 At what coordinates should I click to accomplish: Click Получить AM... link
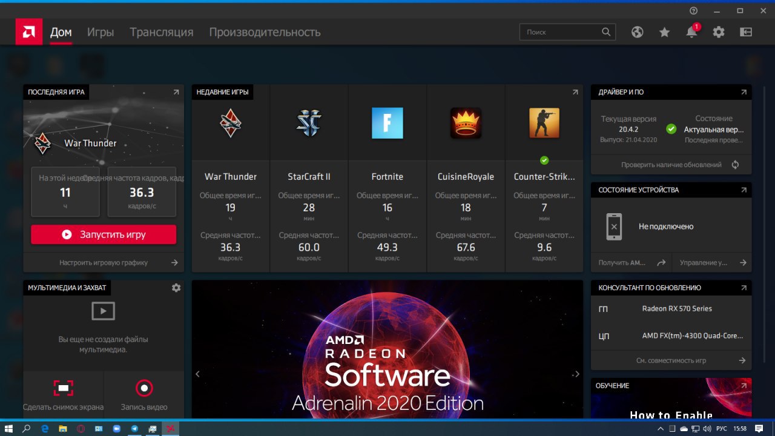(x=622, y=263)
